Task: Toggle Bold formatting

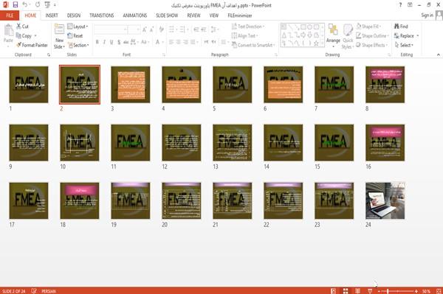Action: [x=97, y=42]
